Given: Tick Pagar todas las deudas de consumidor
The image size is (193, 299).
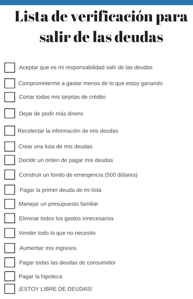Looking at the screenshot, I should 10,262.
